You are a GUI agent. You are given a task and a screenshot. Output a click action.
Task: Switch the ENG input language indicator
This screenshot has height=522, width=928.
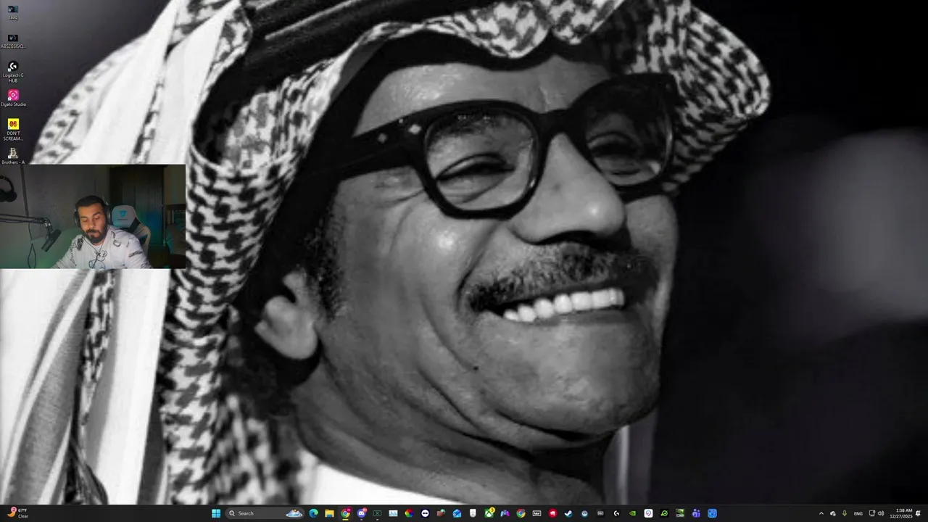[858, 513]
